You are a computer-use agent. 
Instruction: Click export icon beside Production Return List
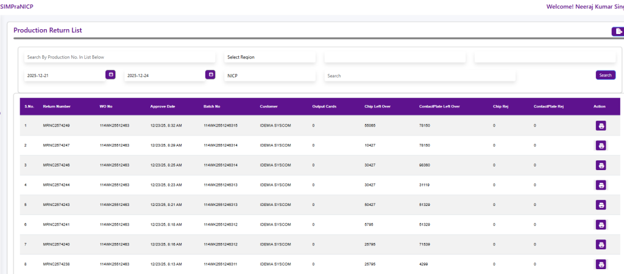tap(618, 32)
